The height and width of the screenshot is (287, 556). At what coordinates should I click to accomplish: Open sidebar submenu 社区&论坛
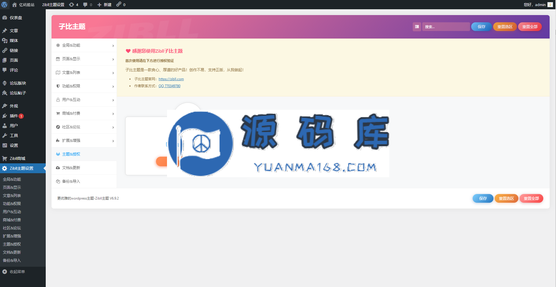pos(12,228)
